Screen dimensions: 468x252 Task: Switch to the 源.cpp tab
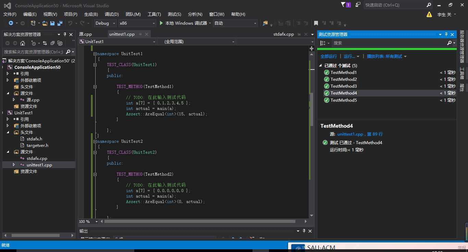86,34
